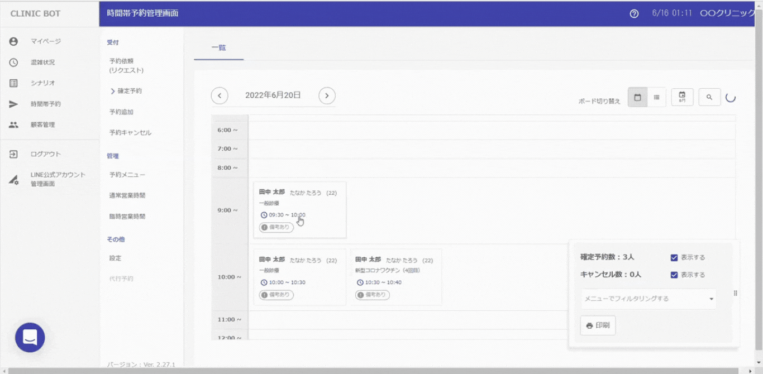Click the horizontal scrollbar at bottom
763x374 pixels.
pos(374,371)
